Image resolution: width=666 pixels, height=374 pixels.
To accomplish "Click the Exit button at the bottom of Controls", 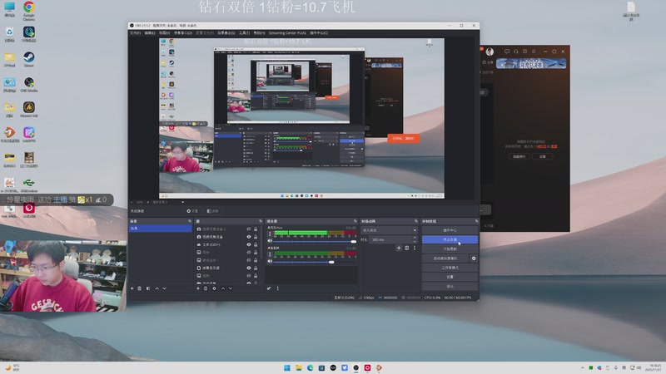I will coord(450,286).
